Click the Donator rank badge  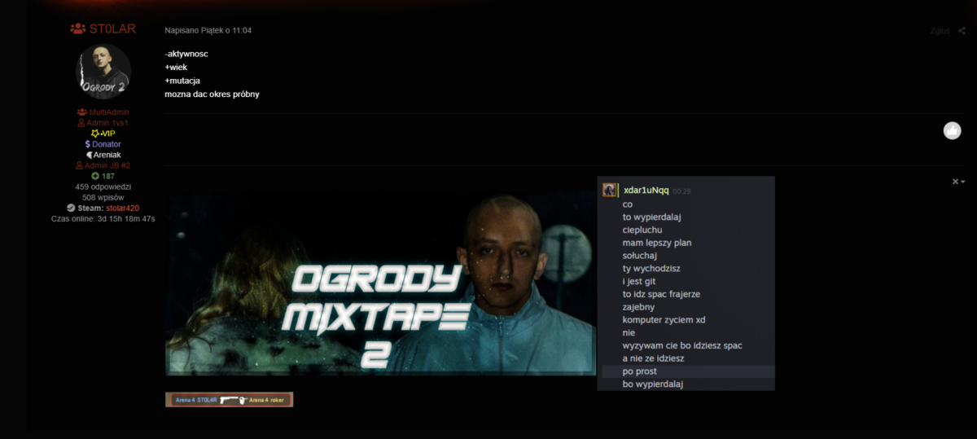point(103,144)
